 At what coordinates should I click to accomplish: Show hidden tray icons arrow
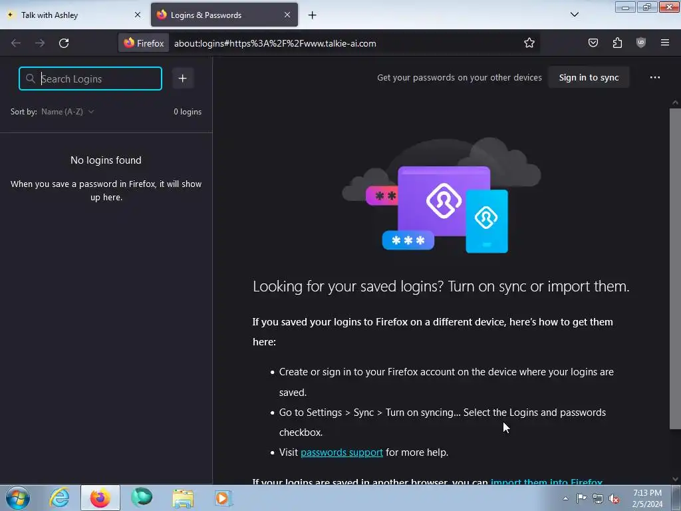pos(565,498)
